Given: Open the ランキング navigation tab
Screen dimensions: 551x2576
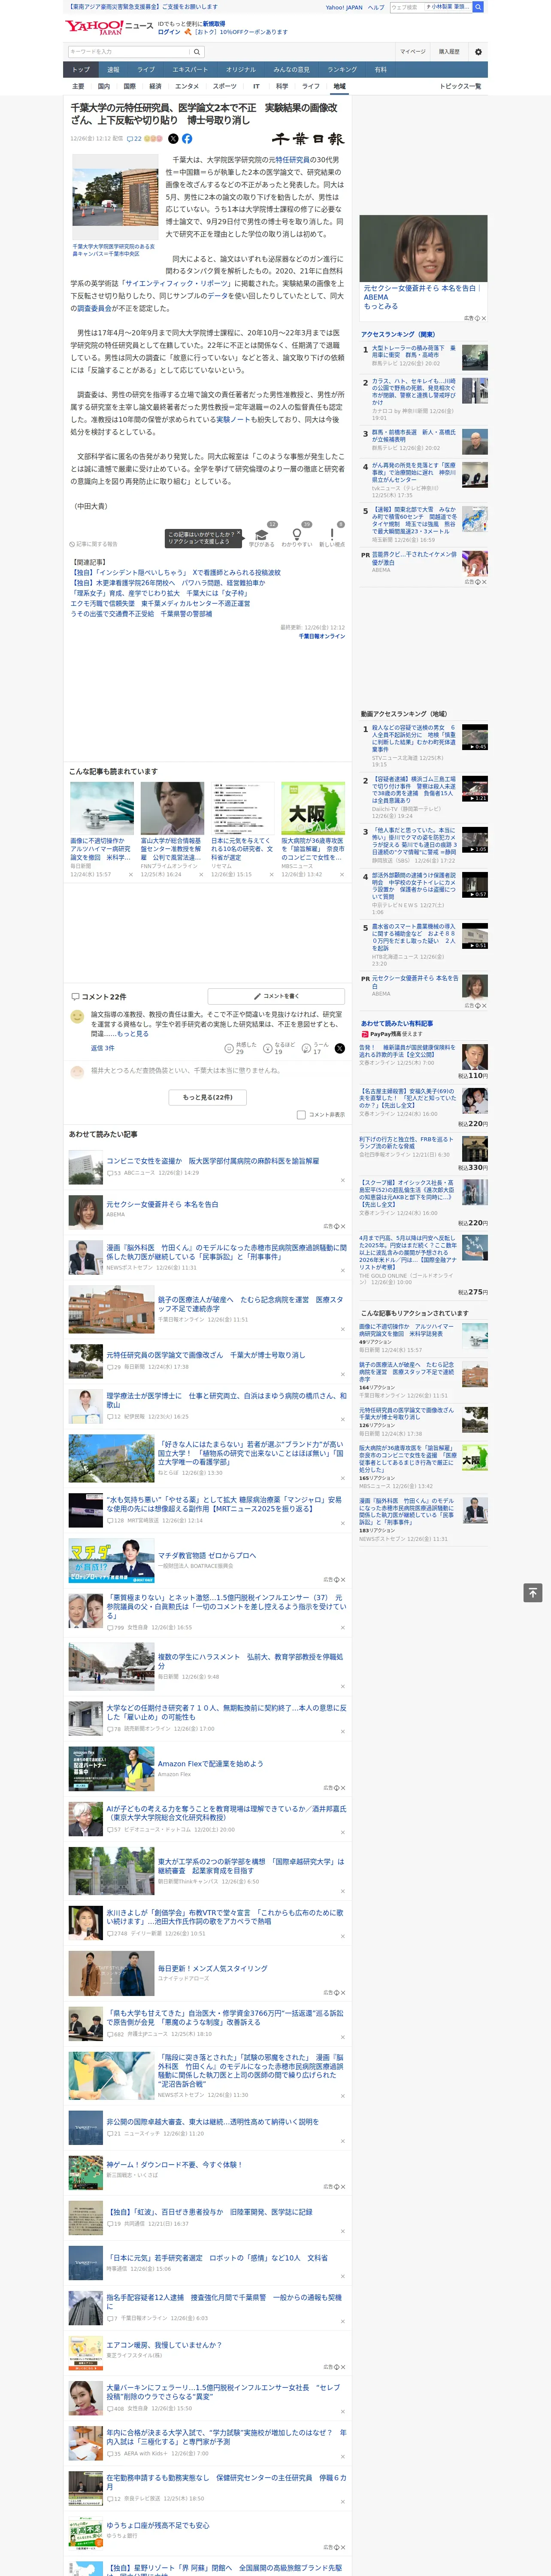Looking at the screenshot, I should pyautogui.click(x=342, y=70).
